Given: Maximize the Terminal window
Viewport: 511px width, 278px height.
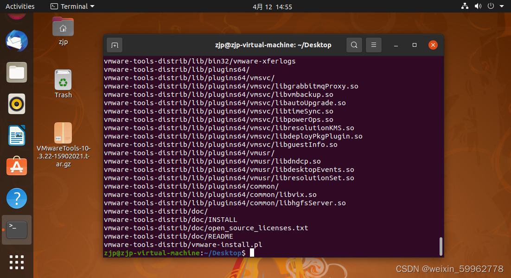Looking at the screenshot, I should pos(415,45).
